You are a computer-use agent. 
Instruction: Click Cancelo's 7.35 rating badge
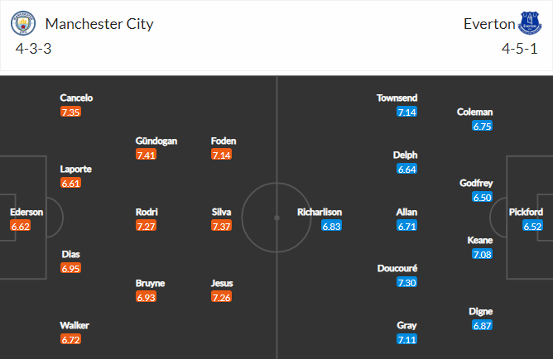pyautogui.click(x=70, y=112)
